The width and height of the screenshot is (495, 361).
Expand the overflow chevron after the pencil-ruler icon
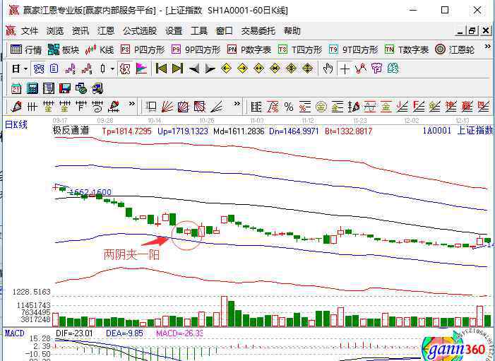132,104
